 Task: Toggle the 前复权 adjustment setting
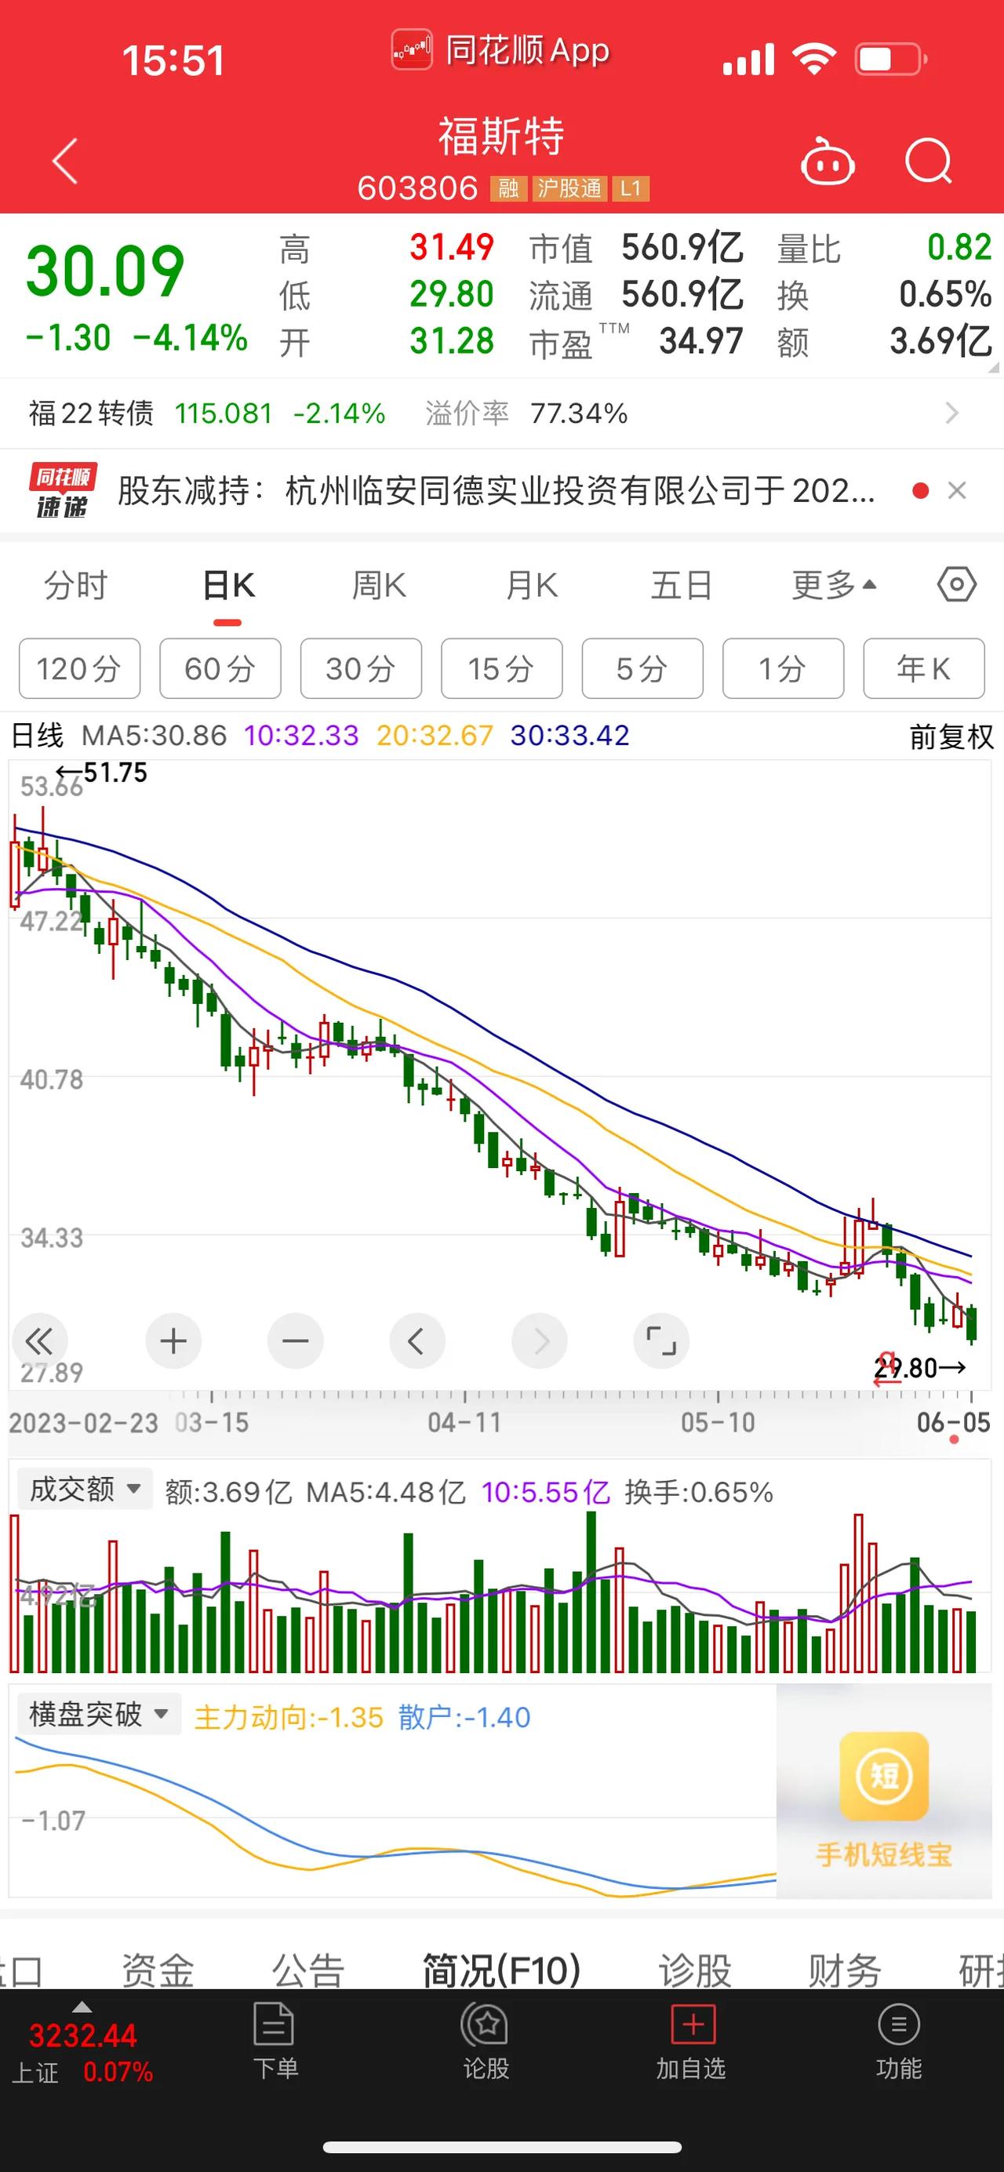coord(951,736)
